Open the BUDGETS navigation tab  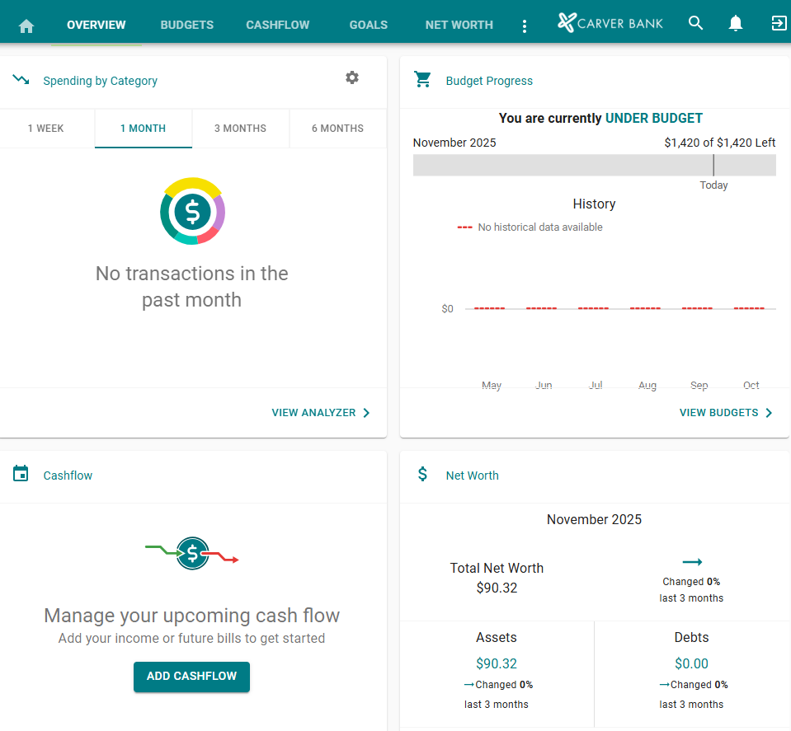tap(186, 25)
